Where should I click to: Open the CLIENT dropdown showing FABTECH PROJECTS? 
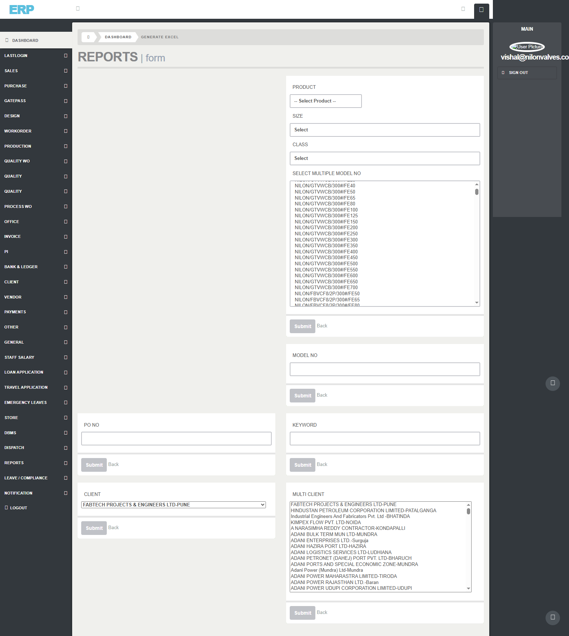174,505
